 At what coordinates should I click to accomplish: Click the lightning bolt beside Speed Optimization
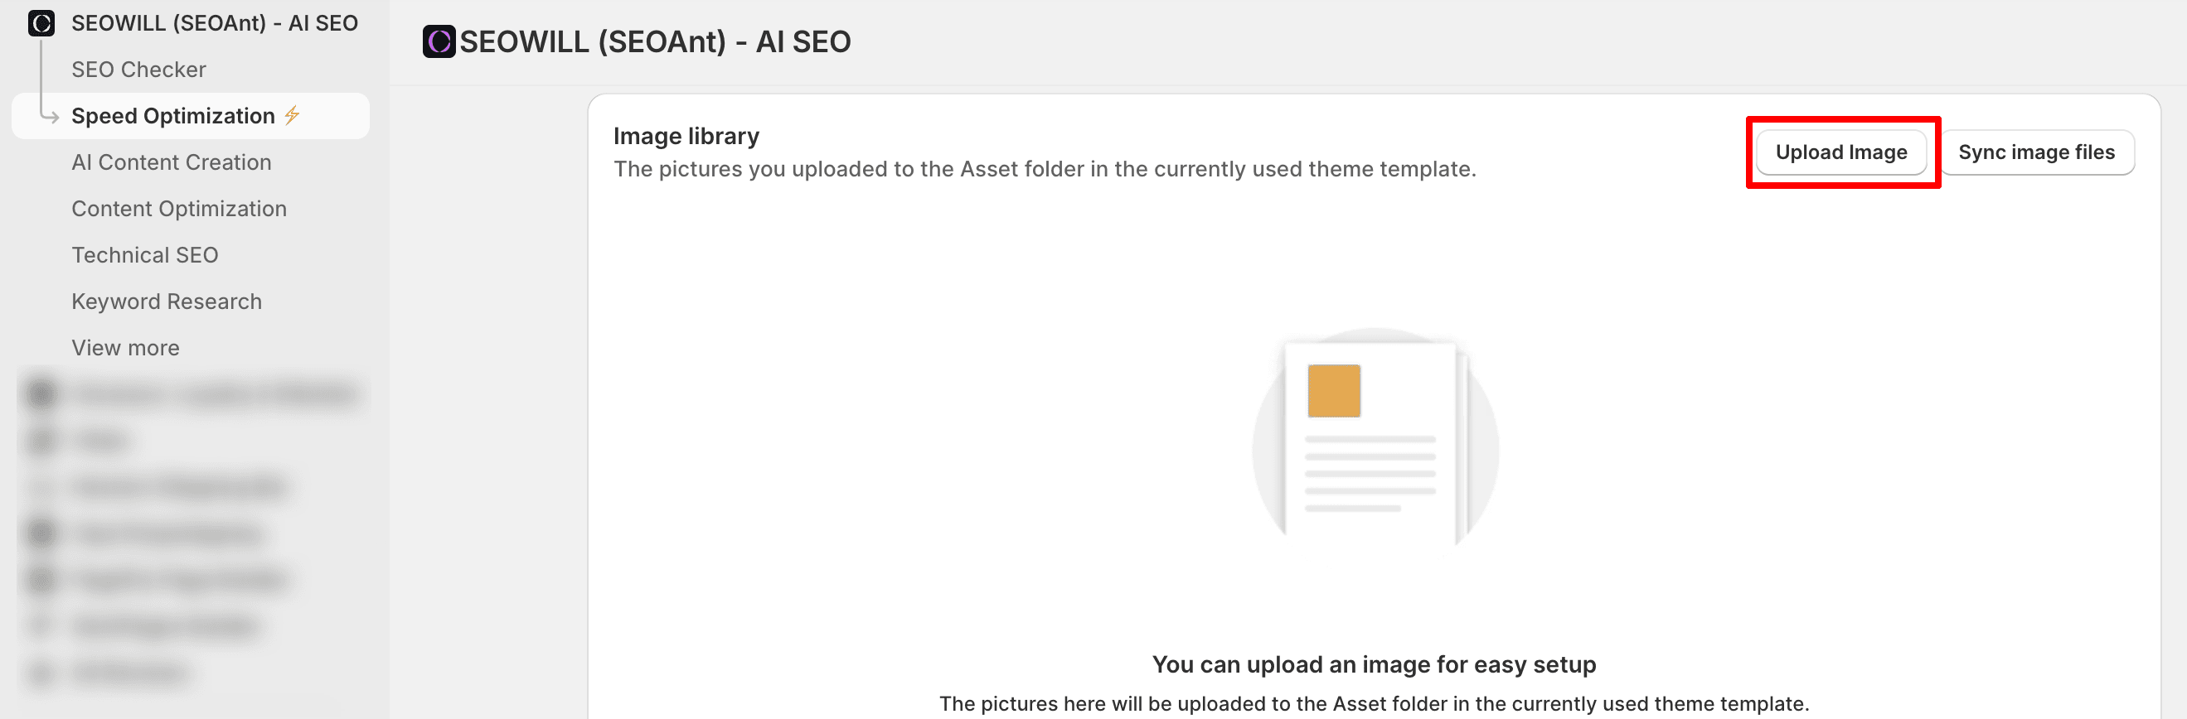pos(292,115)
